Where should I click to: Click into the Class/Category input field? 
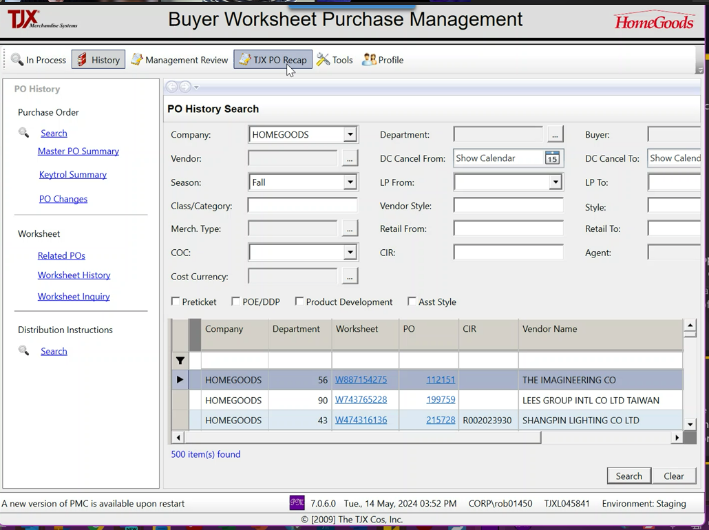[x=302, y=205]
